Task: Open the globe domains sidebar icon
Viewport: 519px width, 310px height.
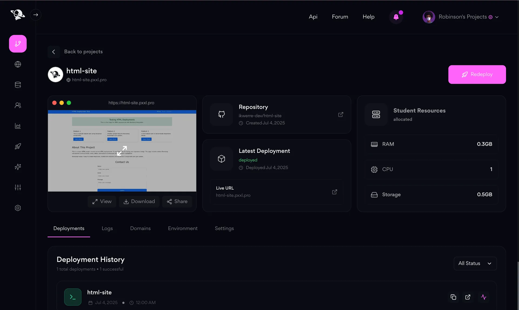Action: coord(18,64)
